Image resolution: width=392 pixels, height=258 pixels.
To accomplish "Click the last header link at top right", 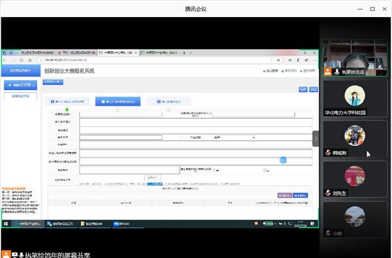I will tap(308, 71).
